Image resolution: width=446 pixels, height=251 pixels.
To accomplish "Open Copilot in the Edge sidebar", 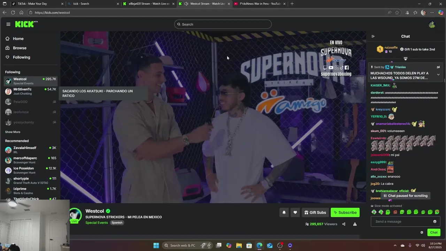I will 441,13.
